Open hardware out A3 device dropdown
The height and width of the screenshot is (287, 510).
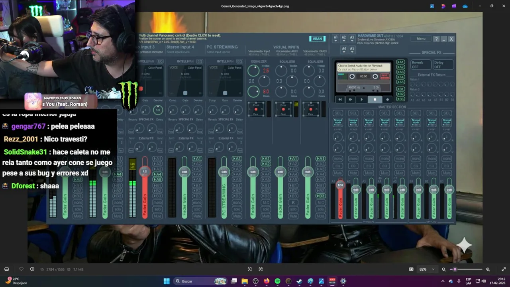click(352, 38)
